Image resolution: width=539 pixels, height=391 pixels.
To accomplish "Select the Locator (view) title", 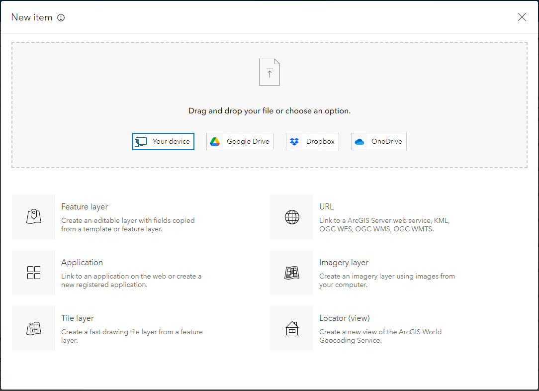I will pos(344,318).
